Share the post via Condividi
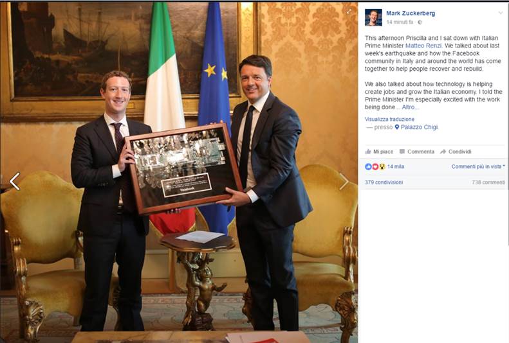Viewport: 509px width, 343px height. [x=456, y=152]
